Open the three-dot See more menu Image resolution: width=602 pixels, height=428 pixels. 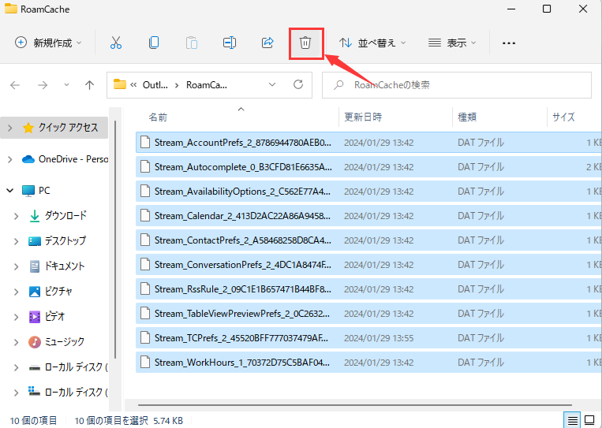pos(509,43)
